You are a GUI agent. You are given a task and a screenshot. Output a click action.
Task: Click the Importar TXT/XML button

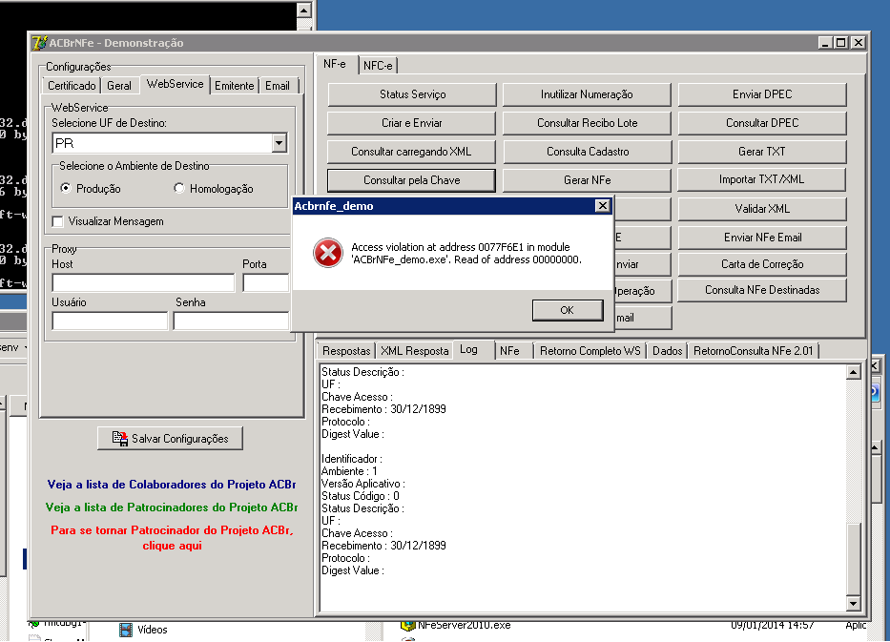(762, 179)
